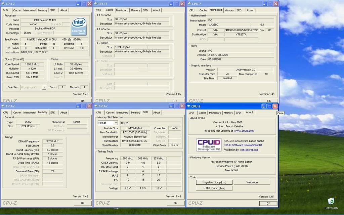Click the CPUID Software Development Kit logo
This screenshot has width=344, height=215.
[209, 145]
